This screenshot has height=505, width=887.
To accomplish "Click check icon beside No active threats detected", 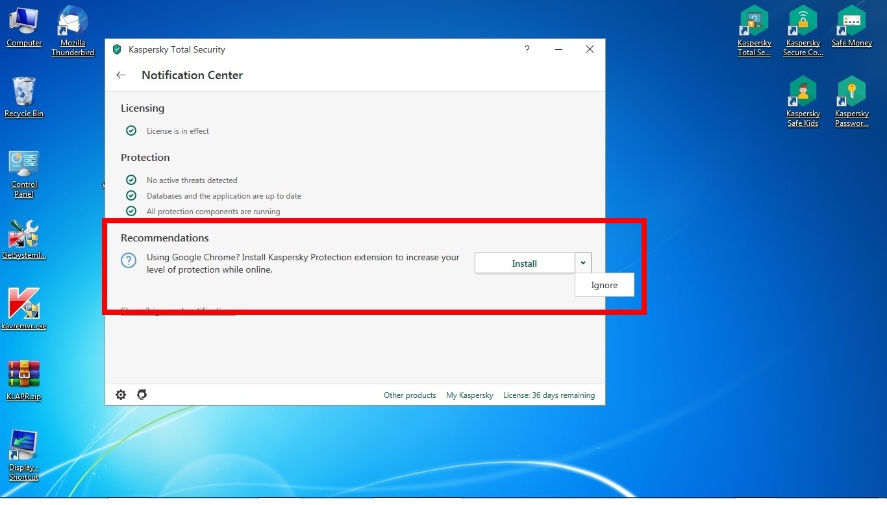I will point(131,180).
